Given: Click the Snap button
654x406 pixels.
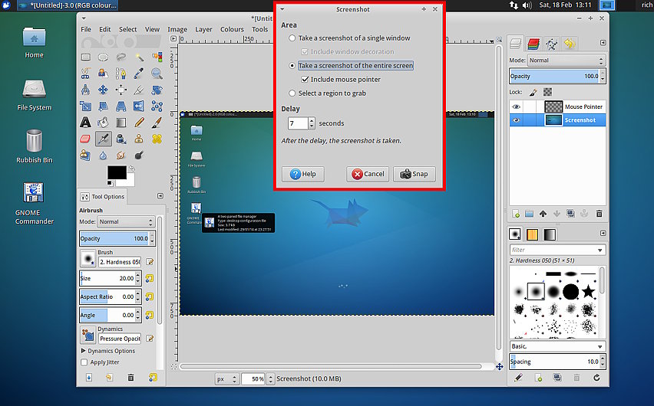Looking at the screenshot, I should point(415,174).
